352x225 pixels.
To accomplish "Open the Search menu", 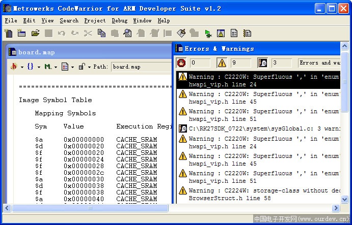I will coord(69,21).
